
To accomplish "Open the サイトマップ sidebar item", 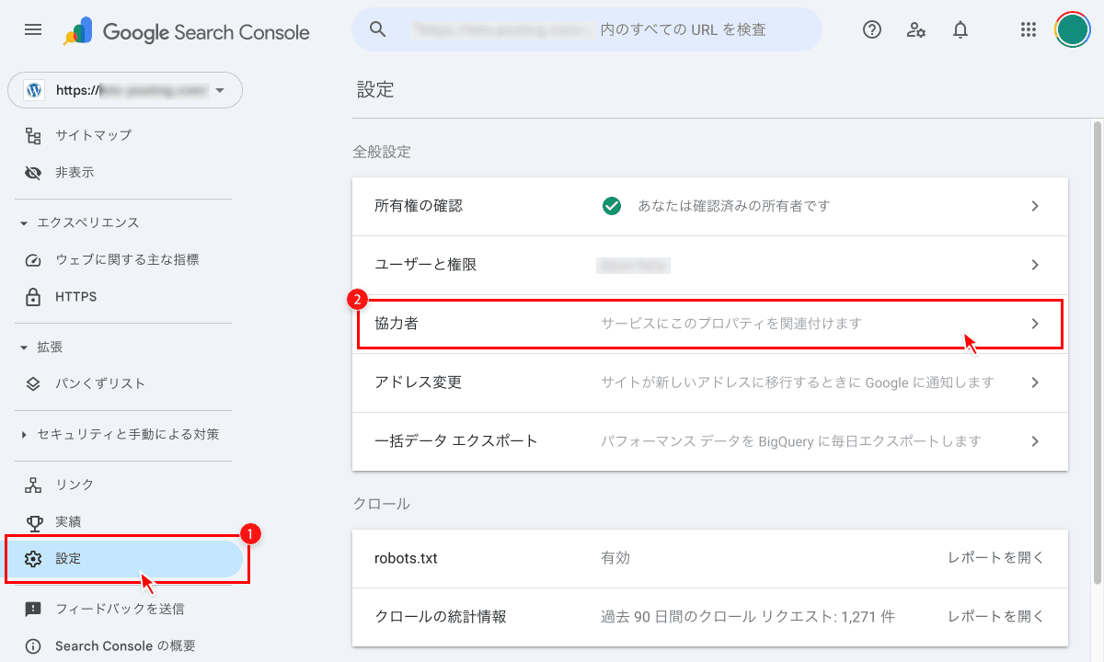I will pyautogui.click(x=93, y=135).
